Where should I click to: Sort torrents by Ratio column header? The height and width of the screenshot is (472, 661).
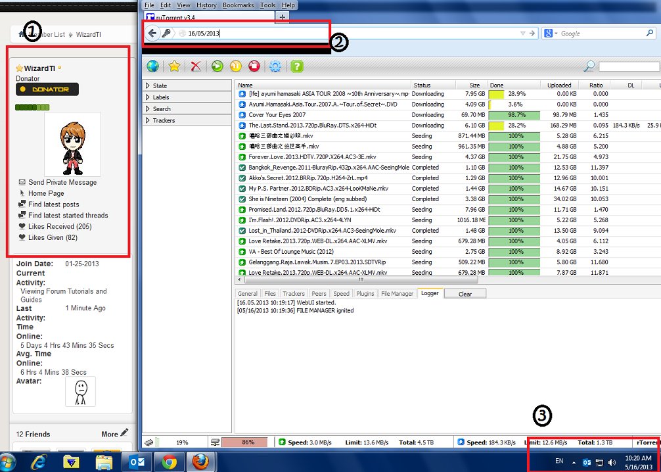click(x=596, y=85)
